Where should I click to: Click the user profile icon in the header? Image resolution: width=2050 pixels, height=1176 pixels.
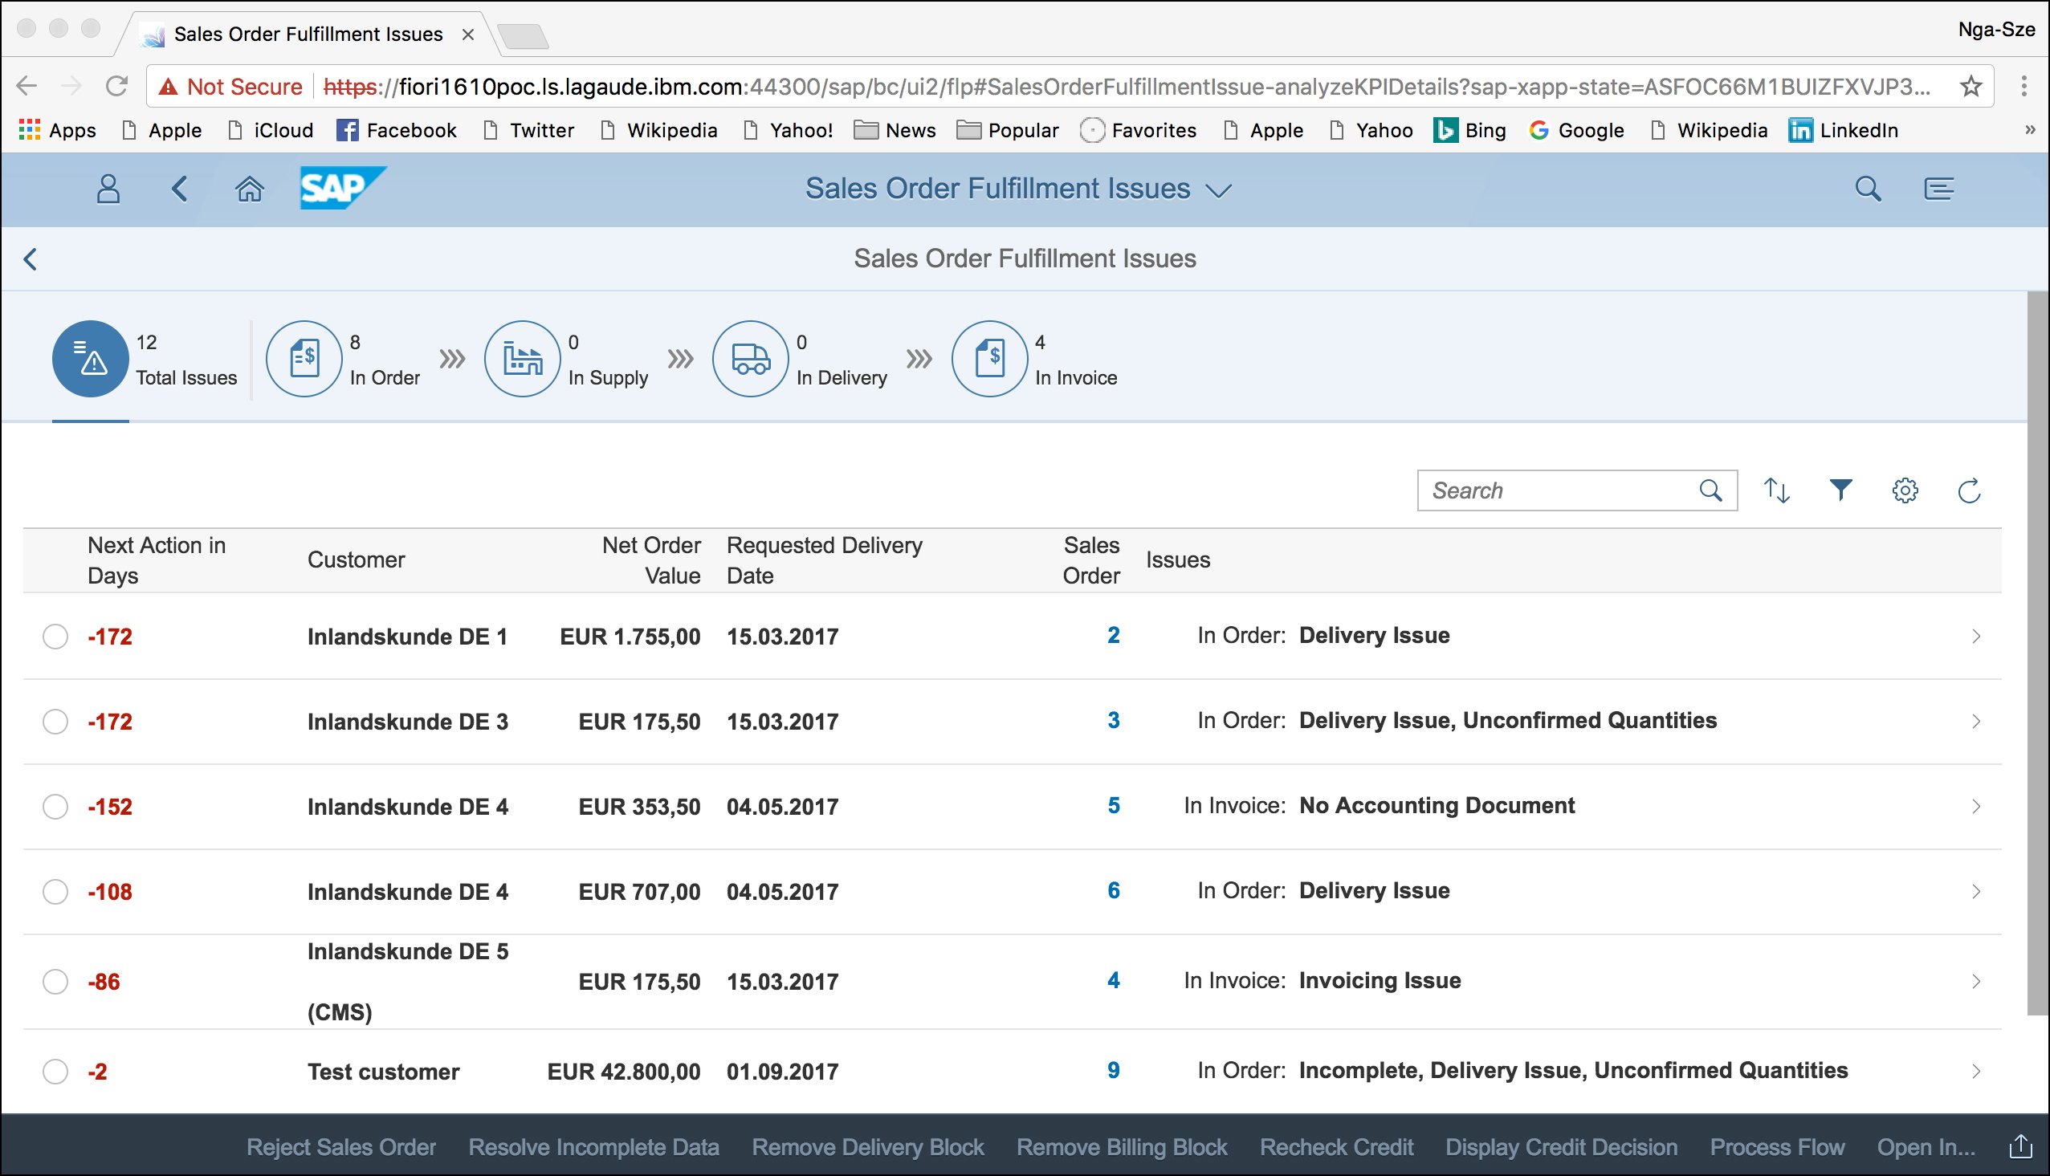pos(108,189)
